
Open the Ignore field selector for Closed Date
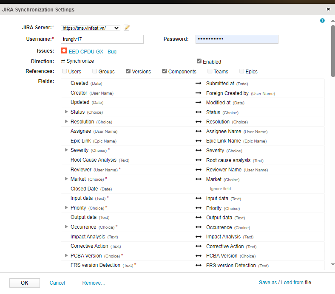[x=220, y=189]
